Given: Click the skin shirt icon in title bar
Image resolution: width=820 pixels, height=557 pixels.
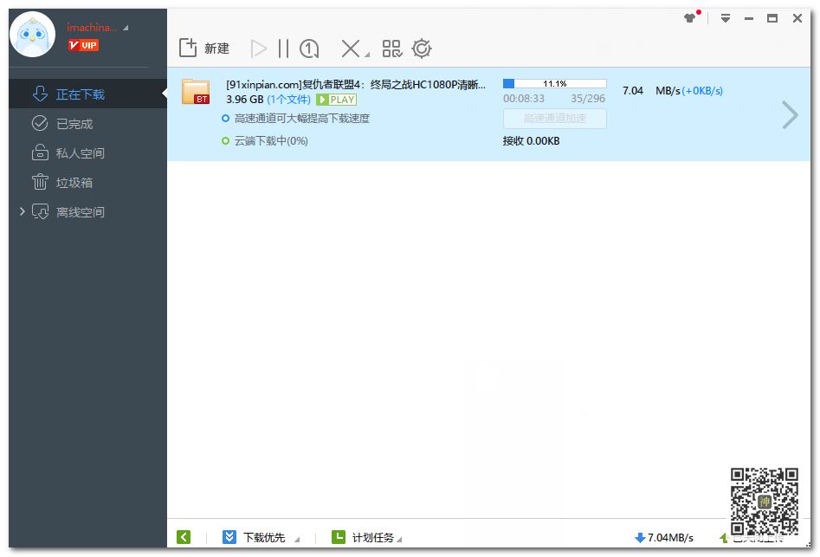Looking at the screenshot, I should pos(690,18).
